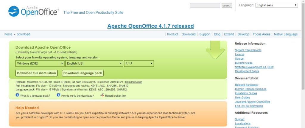Open the Installation Guides link
The height and width of the screenshot is (128, 305).
tap(246, 93)
